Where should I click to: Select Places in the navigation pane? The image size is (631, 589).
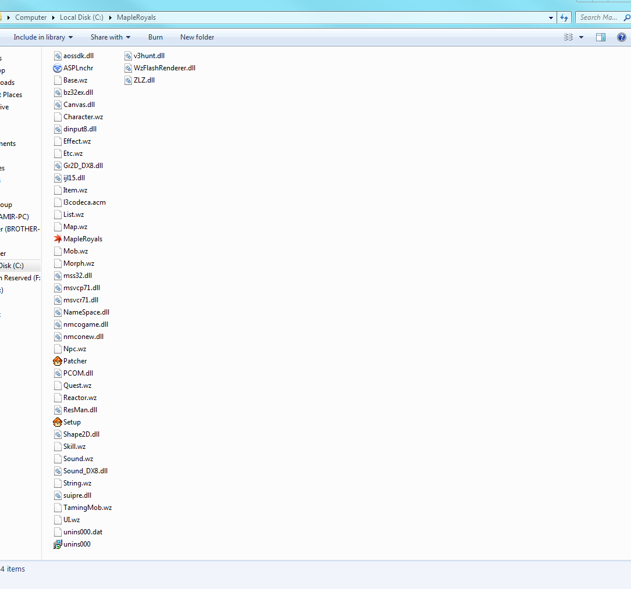click(x=11, y=95)
